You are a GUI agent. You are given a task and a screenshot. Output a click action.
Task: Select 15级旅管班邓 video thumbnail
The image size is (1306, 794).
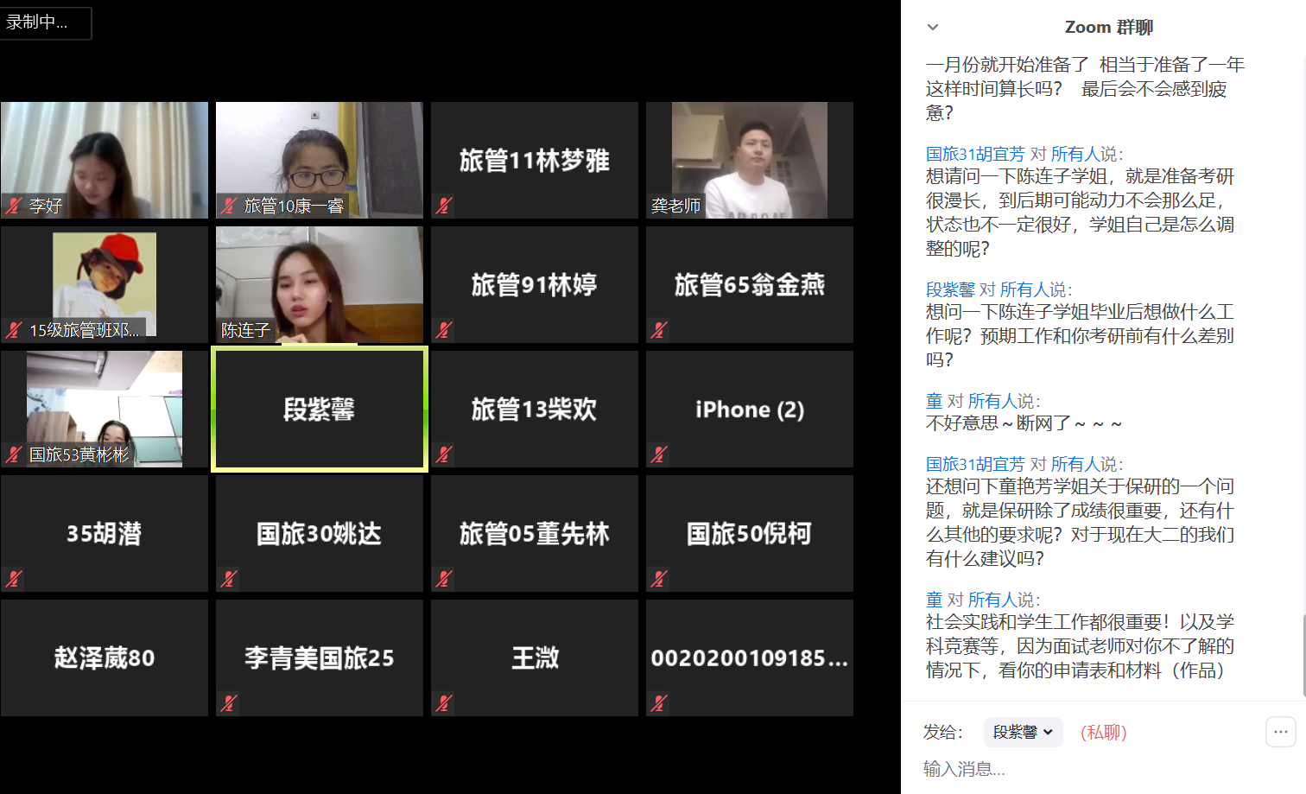pyautogui.click(x=105, y=284)
